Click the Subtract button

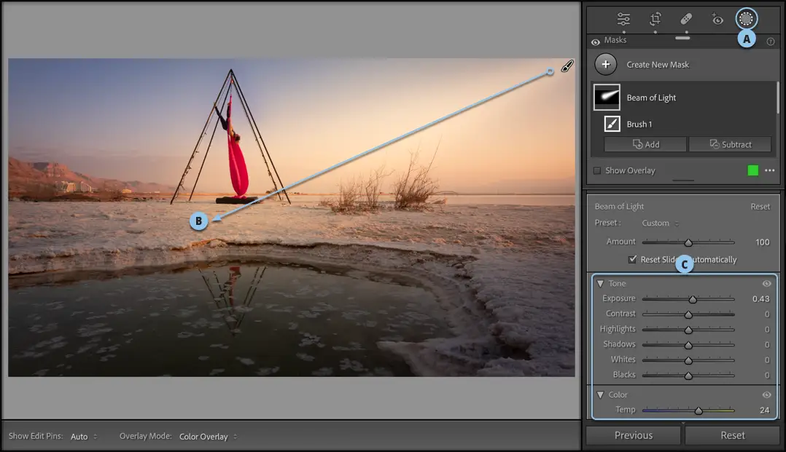[730, 144]
